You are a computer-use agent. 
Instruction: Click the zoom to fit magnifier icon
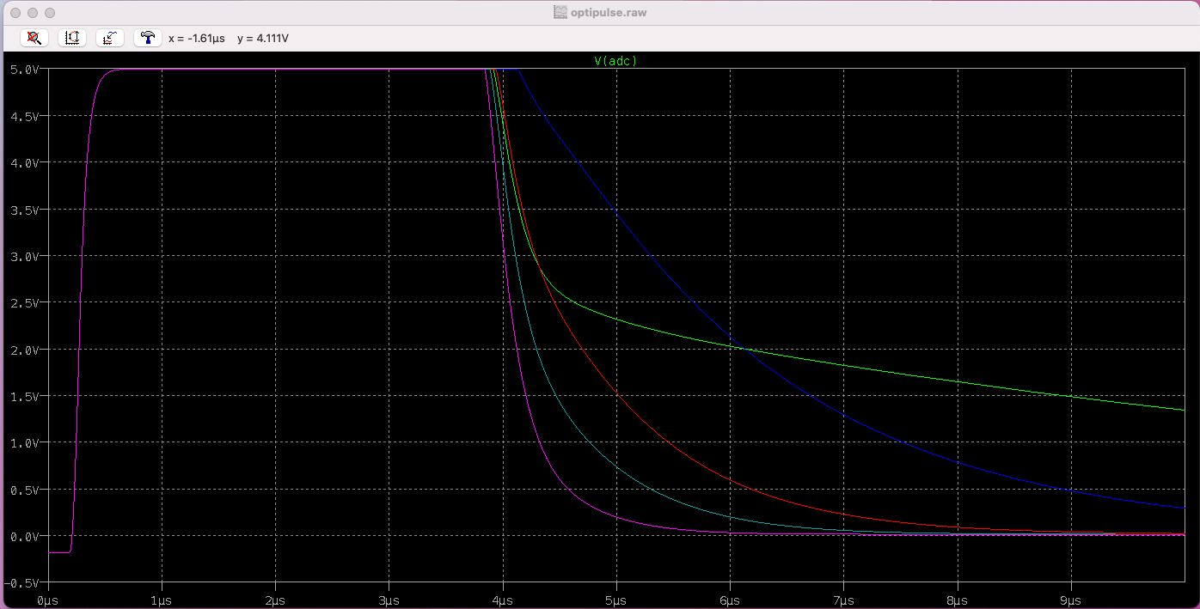pos(34,38)
